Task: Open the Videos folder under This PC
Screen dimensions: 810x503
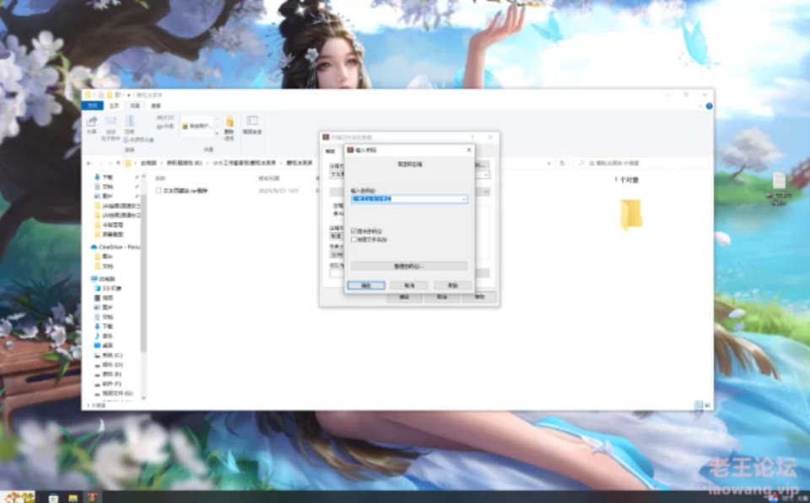Action: point(104,298)
